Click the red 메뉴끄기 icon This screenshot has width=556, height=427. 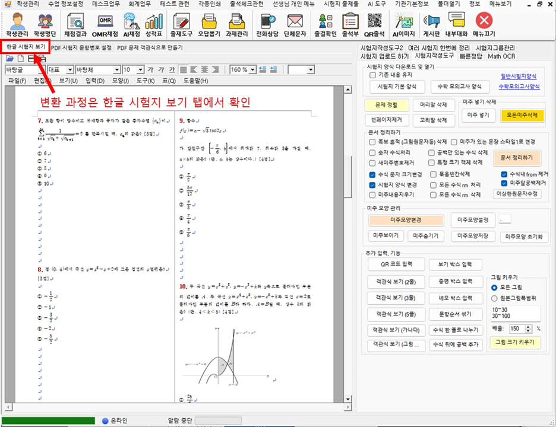pyautogui.click(x=485, y=24)
